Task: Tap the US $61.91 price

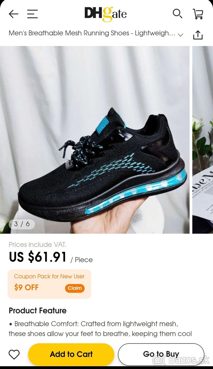Action: click(38, 257)
